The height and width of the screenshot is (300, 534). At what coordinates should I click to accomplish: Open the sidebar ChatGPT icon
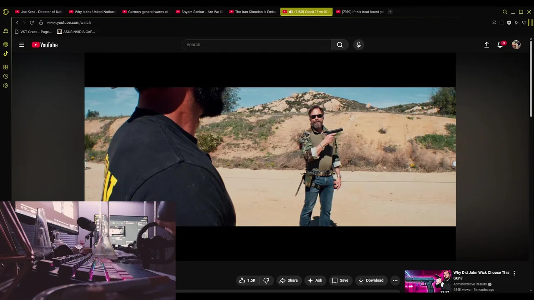5,44
